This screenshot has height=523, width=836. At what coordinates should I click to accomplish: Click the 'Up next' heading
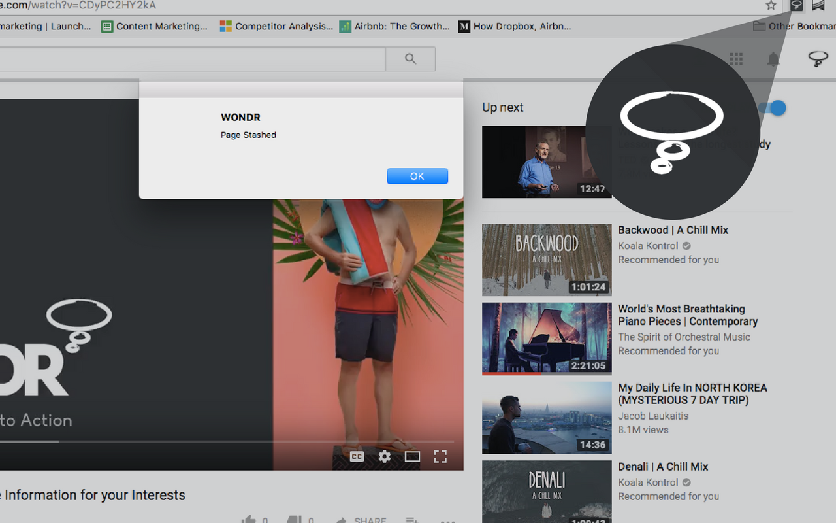[503, 107]
